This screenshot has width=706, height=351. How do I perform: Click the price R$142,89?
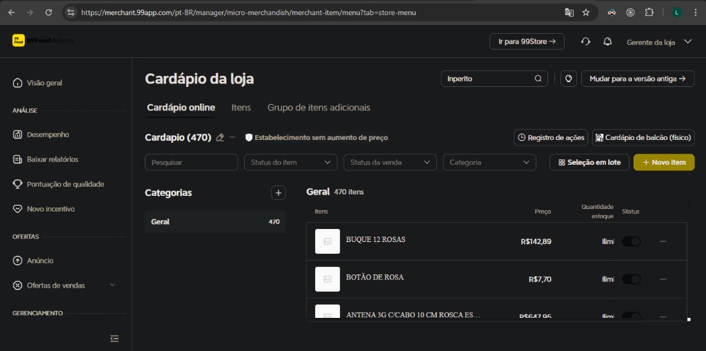[536, 241]
